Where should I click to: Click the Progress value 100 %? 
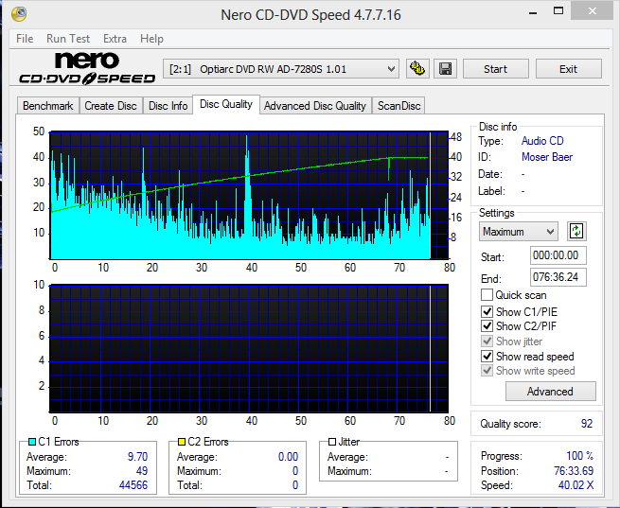point(579,456)
